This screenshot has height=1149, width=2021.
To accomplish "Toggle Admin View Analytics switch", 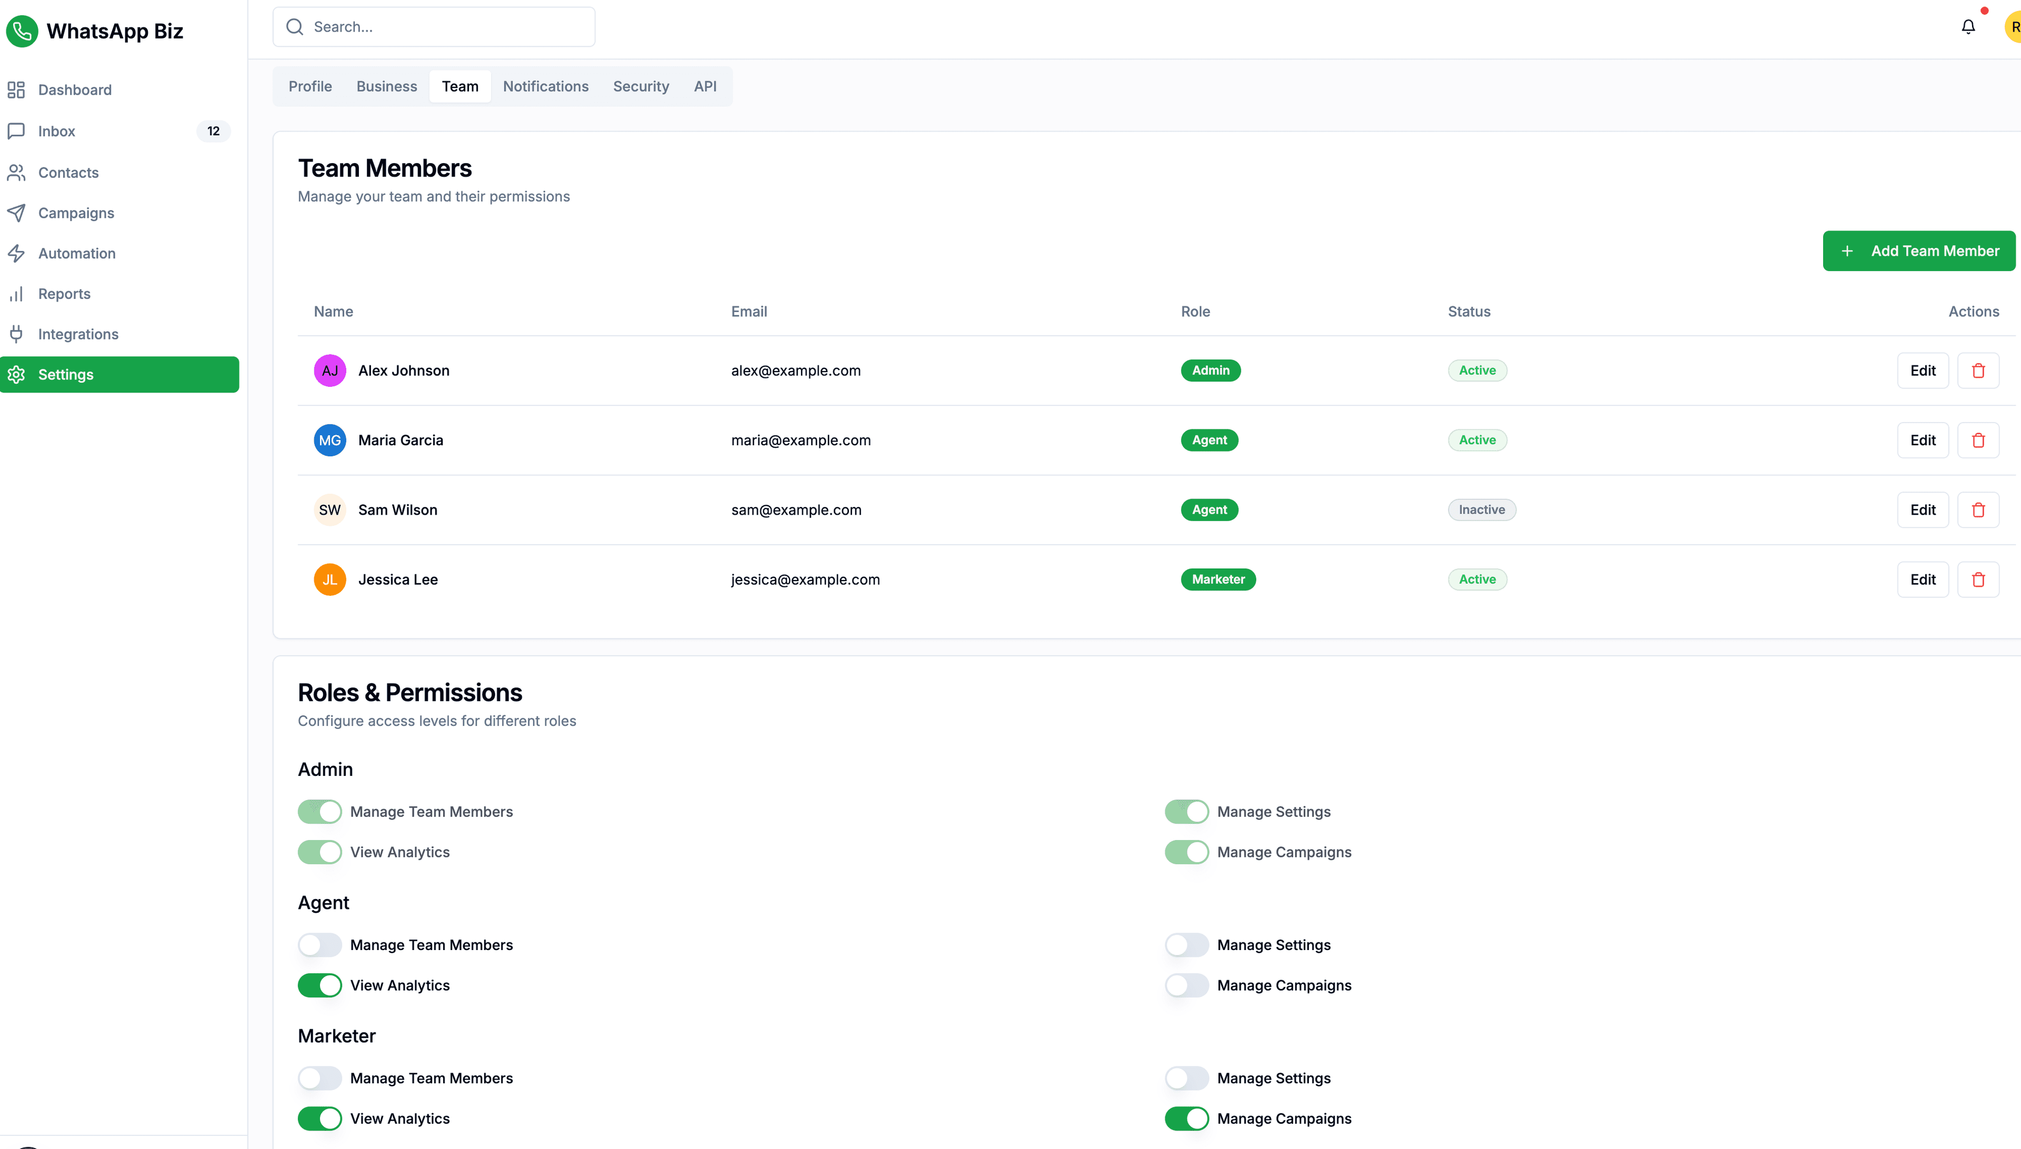I will click(x=319, y=852).
